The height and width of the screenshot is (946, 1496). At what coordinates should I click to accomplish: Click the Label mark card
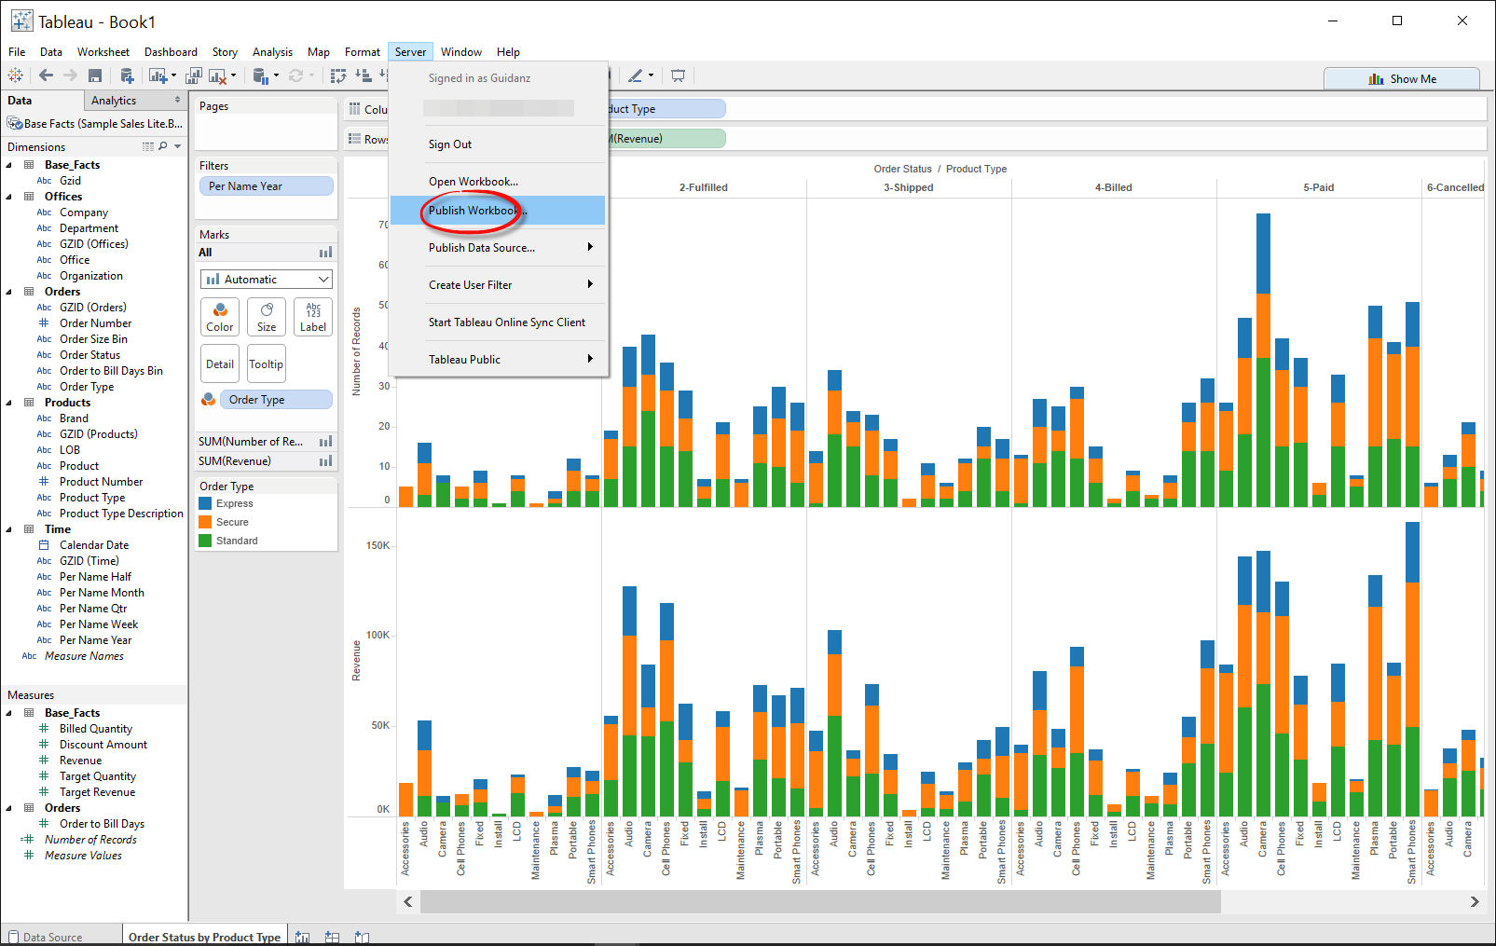(313, 317)
